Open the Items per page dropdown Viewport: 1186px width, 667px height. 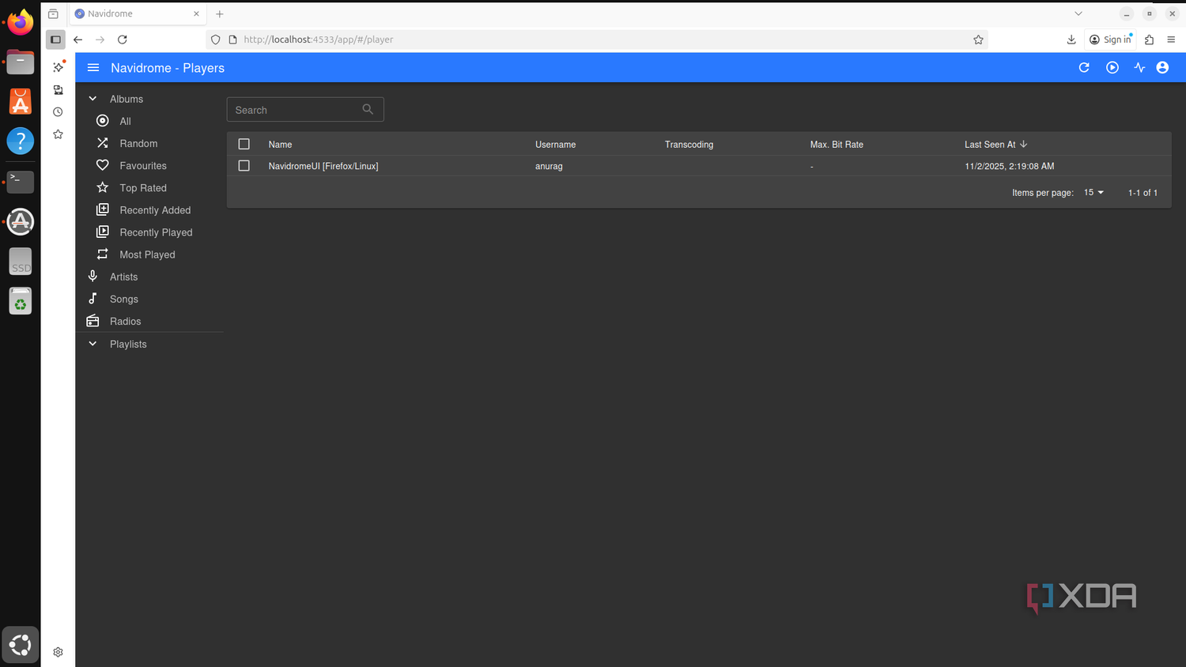pos(1093,192)
